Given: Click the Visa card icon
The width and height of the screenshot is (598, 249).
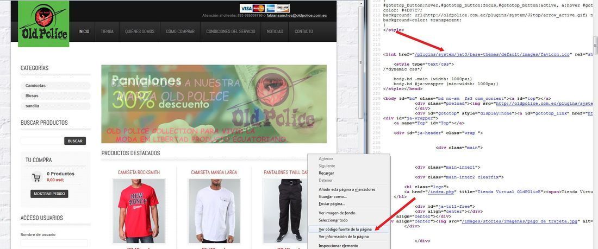Looking at the screenshot, I should (246, 8).
